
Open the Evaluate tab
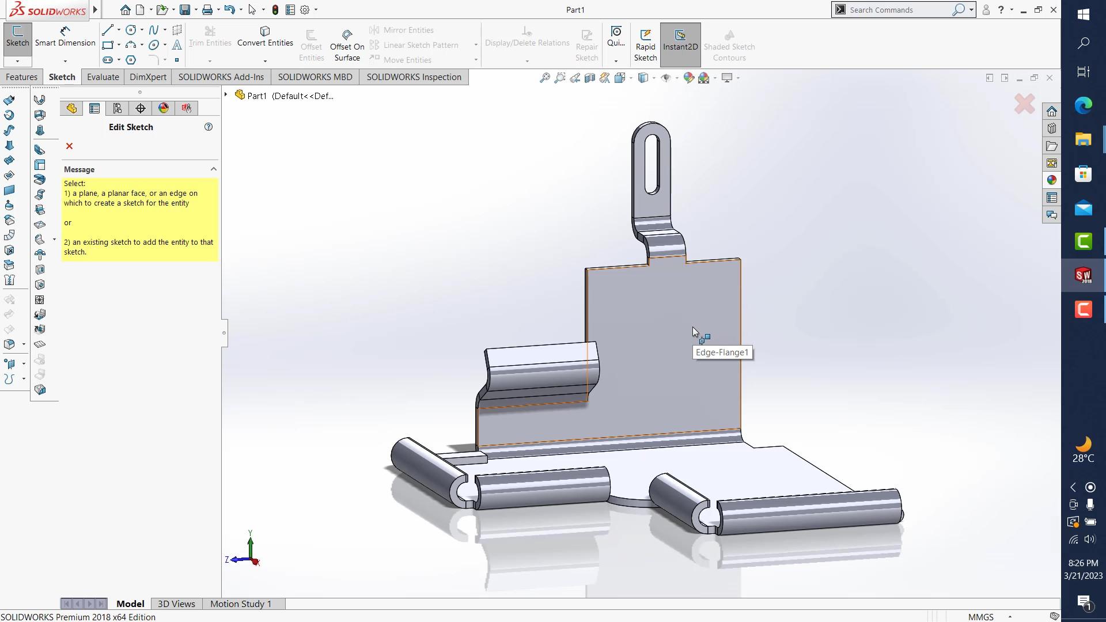pos(103,77)
